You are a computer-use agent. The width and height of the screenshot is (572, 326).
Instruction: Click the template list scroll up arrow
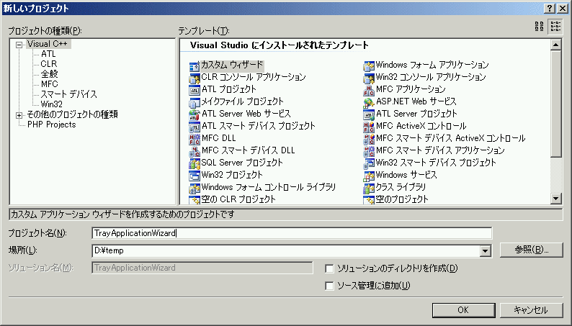coord(555,45)
